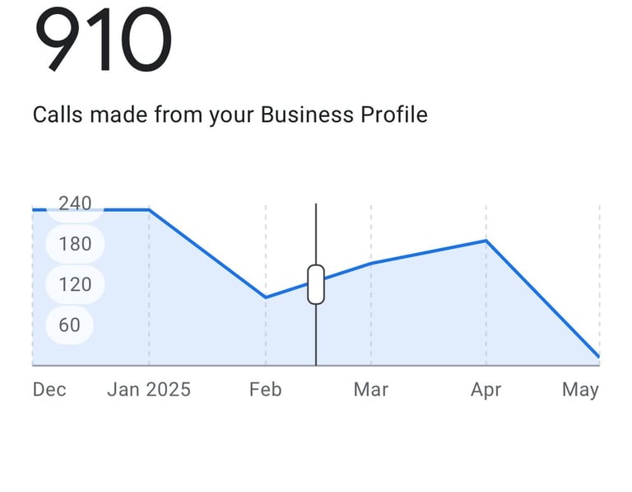Click the 240 y-axis value pill

coord(75,204)
